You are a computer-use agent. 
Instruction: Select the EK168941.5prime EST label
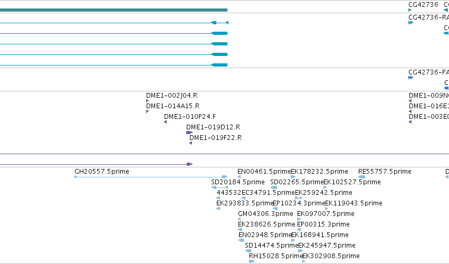[320, 235]
